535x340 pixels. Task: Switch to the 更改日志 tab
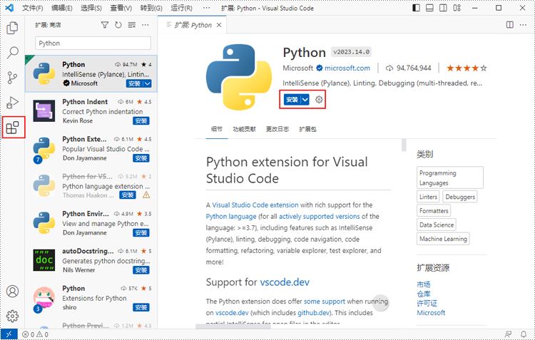coord(277,130)
